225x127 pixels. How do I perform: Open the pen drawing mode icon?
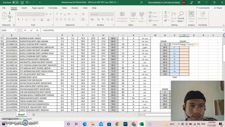(x=192, y=2)
